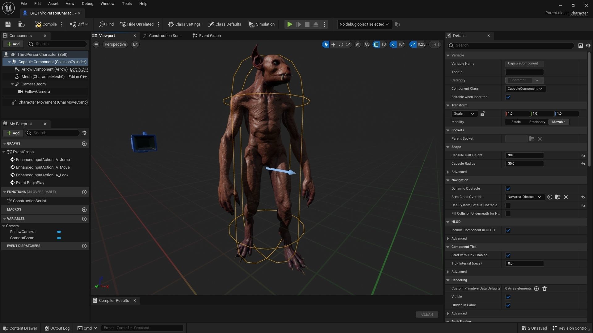Reset Capsule Half Height to default
This screenshot has width=593, height=333.
point(583,156)
